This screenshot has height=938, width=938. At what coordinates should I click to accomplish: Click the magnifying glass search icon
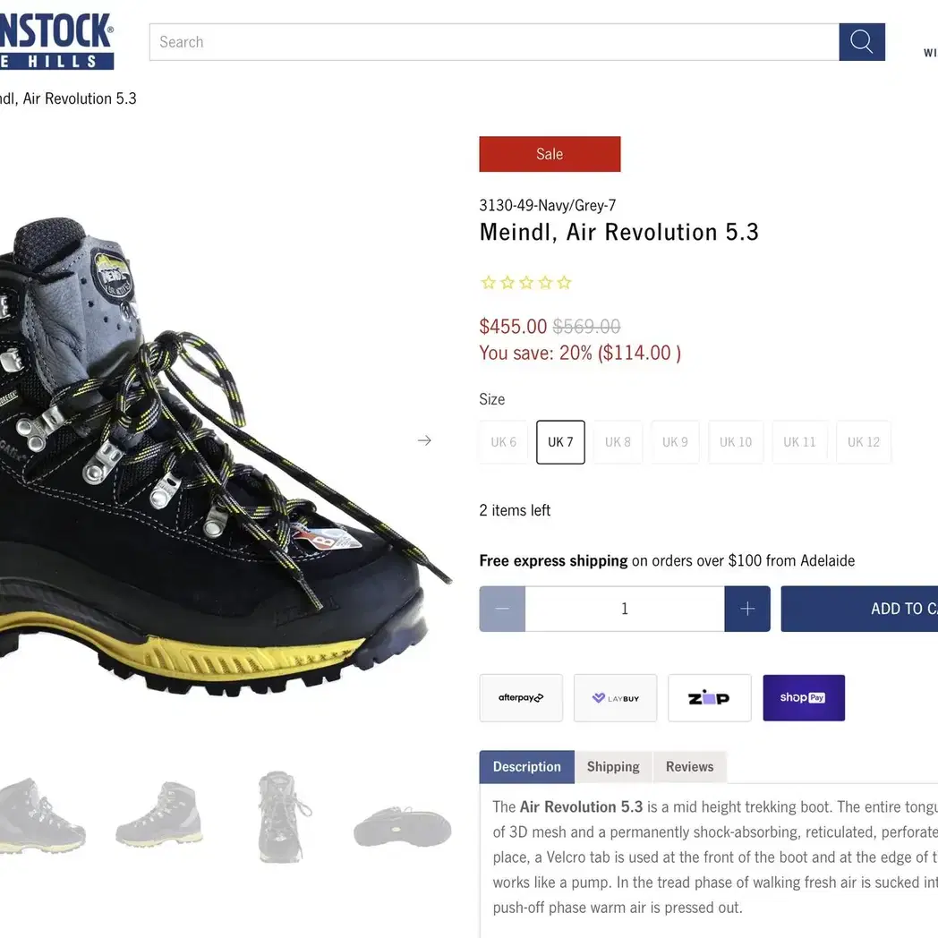coord(861,42)
